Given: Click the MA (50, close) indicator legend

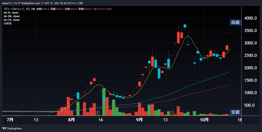Looking at the screenshot, I should (x=12, y=16).
